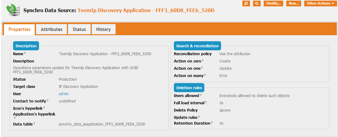338x137 pixels.
Task: Click help mark next to Action on zero
Action: click(x=202, y=61)
